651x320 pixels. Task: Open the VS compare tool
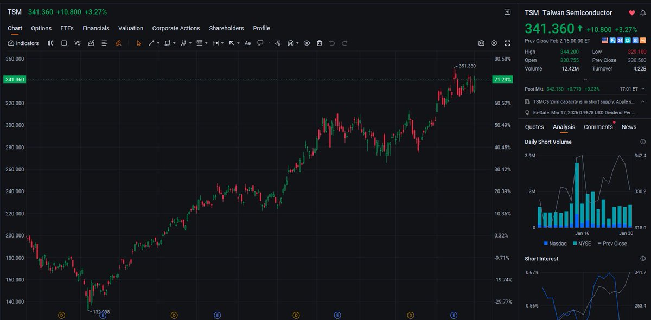(78, 43)
